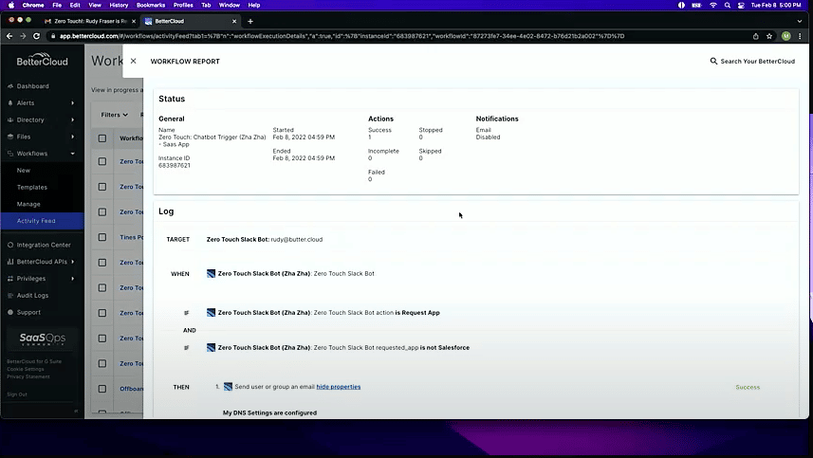Expand the Alerts submenu arrow
813x458 pixels.
click(73, 103)
